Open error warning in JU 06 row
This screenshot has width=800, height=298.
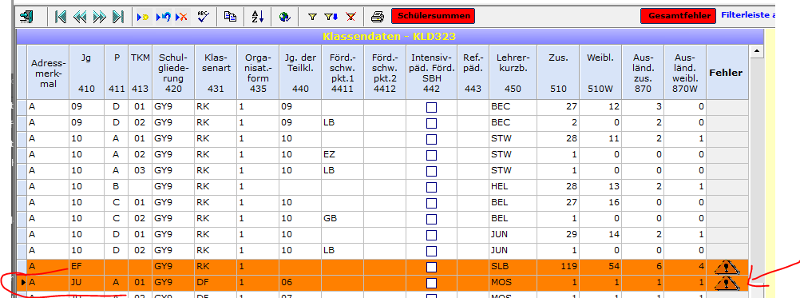click(728, 282)
